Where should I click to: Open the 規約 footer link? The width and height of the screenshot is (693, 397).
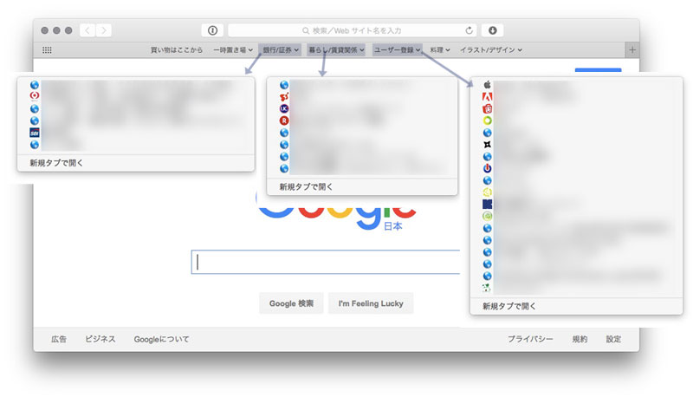(580, 339)
